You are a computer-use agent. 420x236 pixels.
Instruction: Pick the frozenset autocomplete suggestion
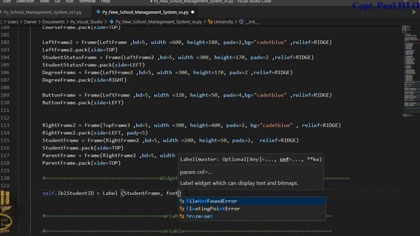252,216
